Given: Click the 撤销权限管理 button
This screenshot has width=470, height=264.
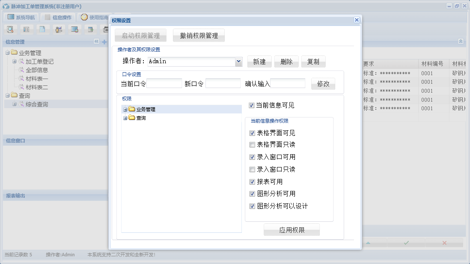Looking at the screenshot, I should click(199, 35).
